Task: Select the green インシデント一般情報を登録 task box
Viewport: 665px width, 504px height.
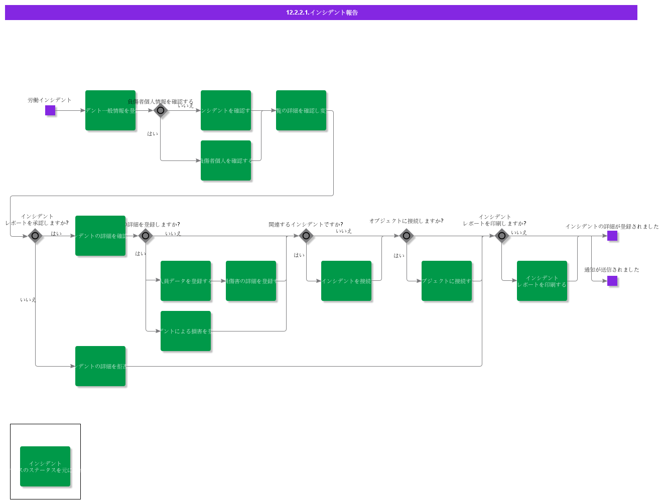Action: [x=110, y=110]
